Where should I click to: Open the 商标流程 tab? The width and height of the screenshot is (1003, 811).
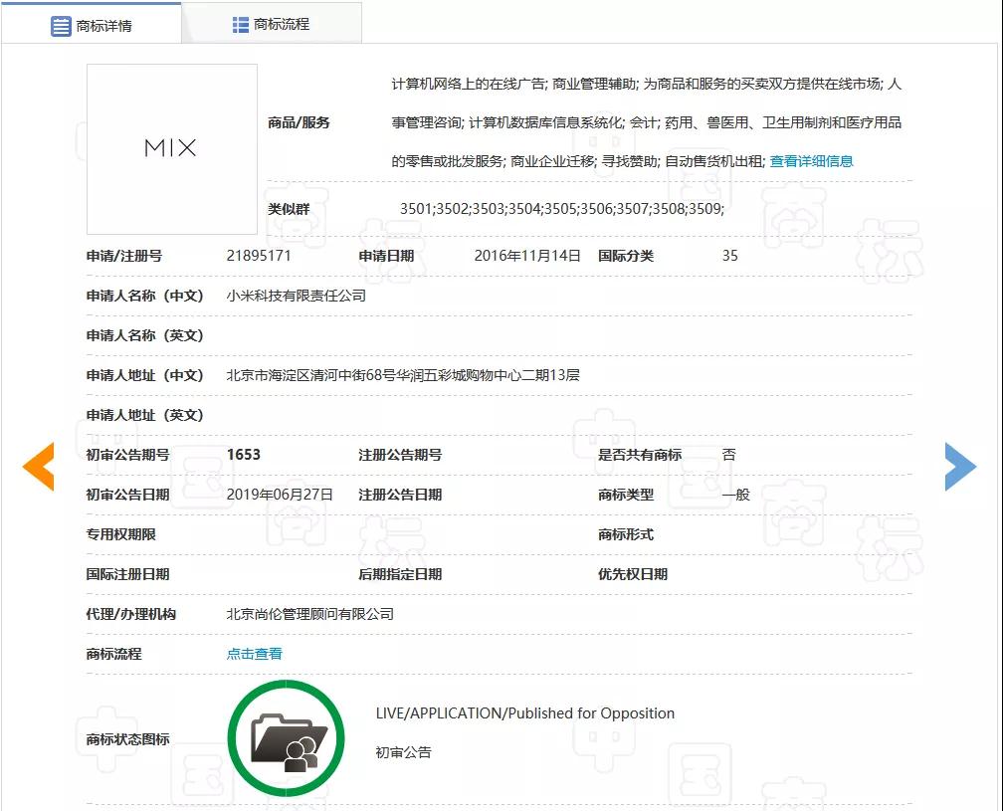[x=272, y=24]
